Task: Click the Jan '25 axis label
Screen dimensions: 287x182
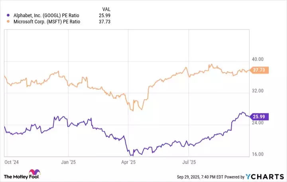Action: coord(68,162)
